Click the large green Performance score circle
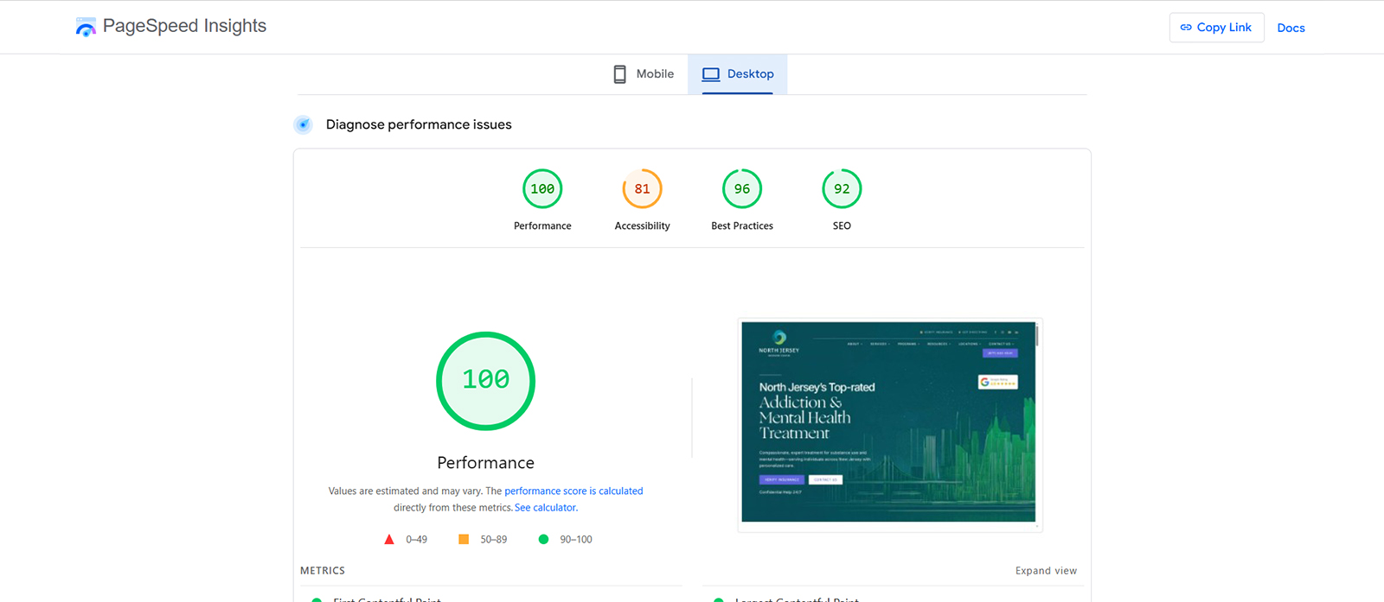 485,380
